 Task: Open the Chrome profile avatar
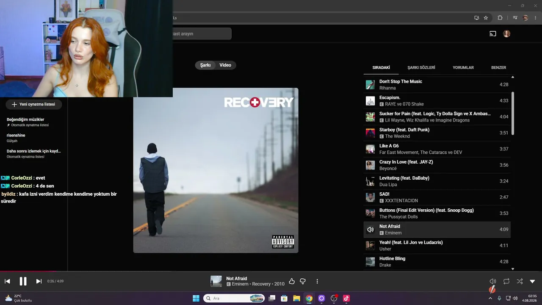coord(525,18)
